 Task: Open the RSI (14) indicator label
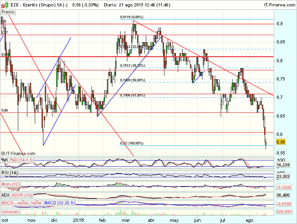pyautogui.click(x=10, y=173)
